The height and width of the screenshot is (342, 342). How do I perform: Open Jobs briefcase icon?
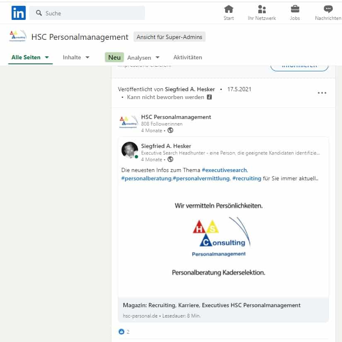point(295,10)
